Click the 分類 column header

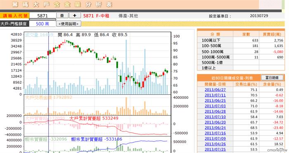pyautogui.click(x=215, y=34)
